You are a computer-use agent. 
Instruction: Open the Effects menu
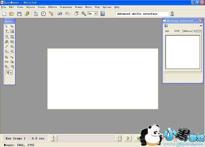pos(53,7)
